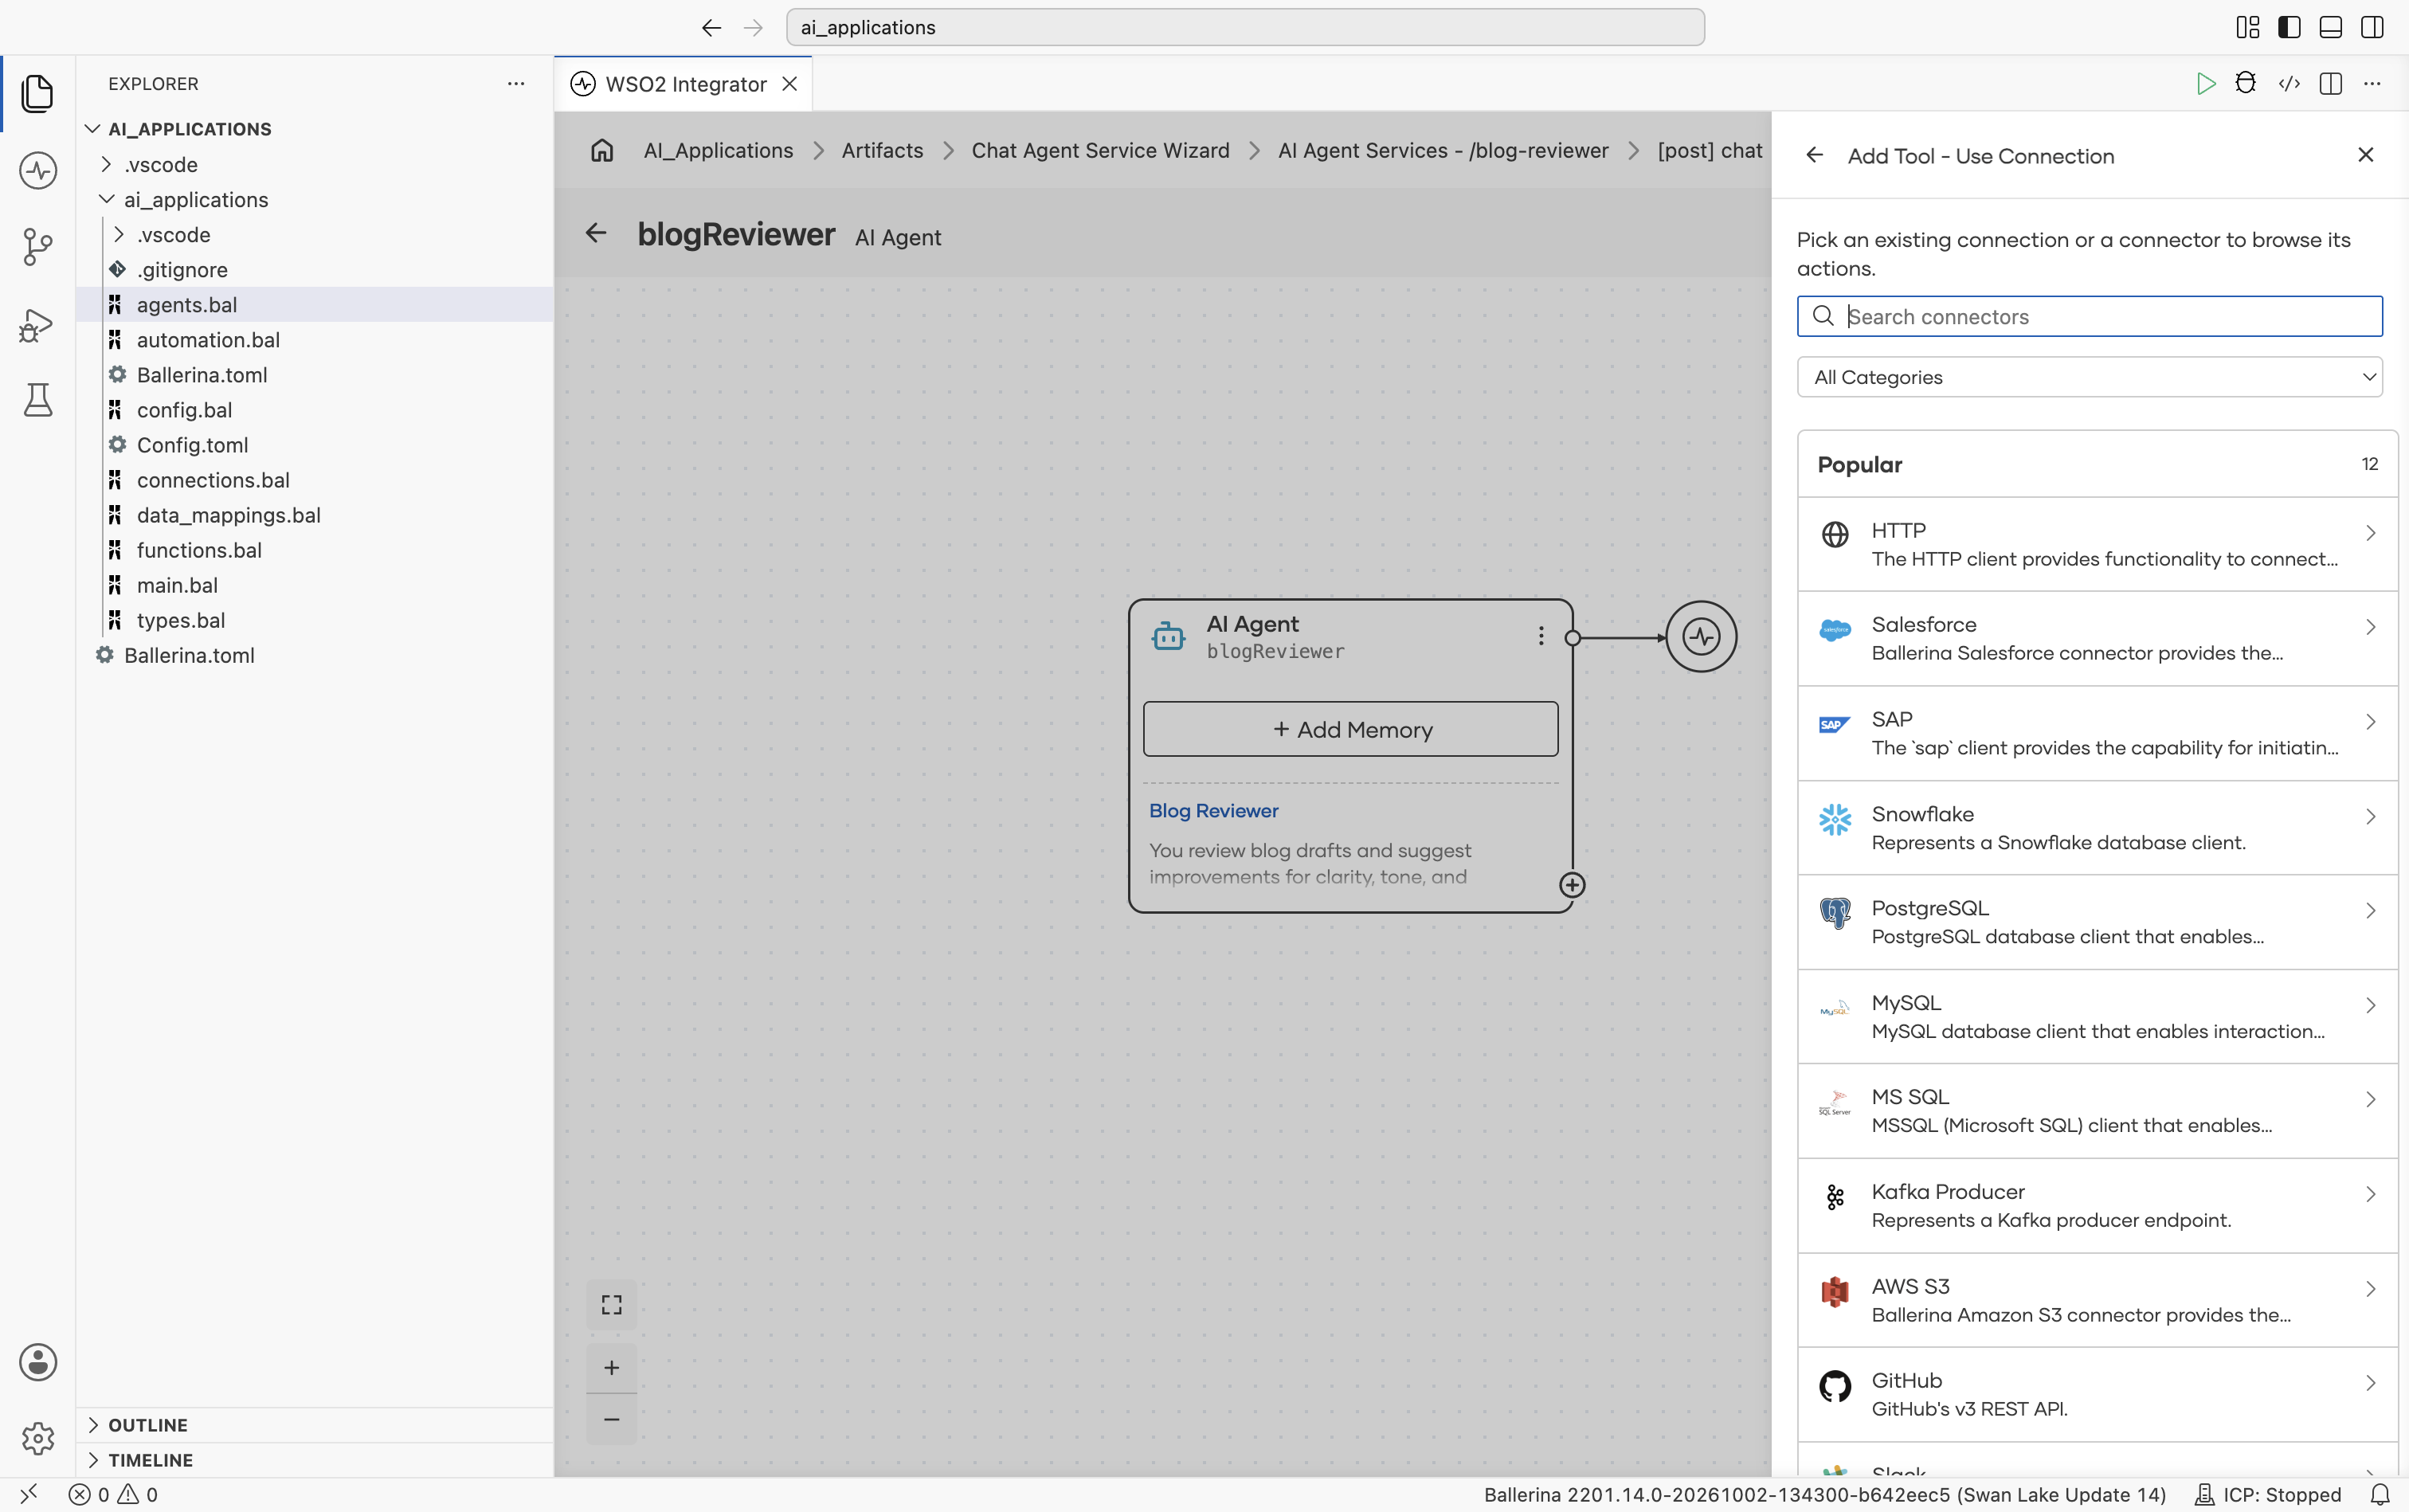The image size is (2409, 1512).
Task: Click the plus circle to add a tool
Action: coord(1572,885)
